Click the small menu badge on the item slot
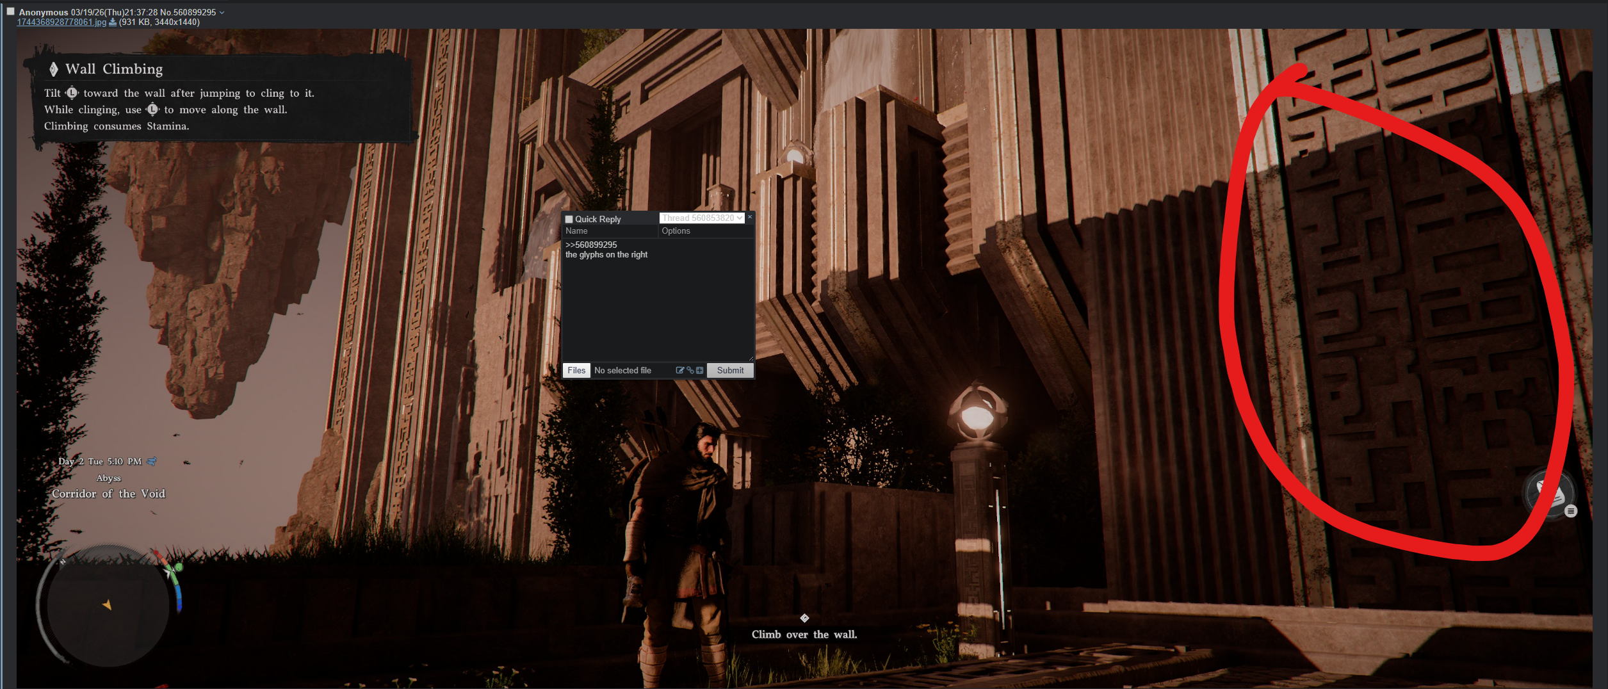 (x=1570, y=511)
